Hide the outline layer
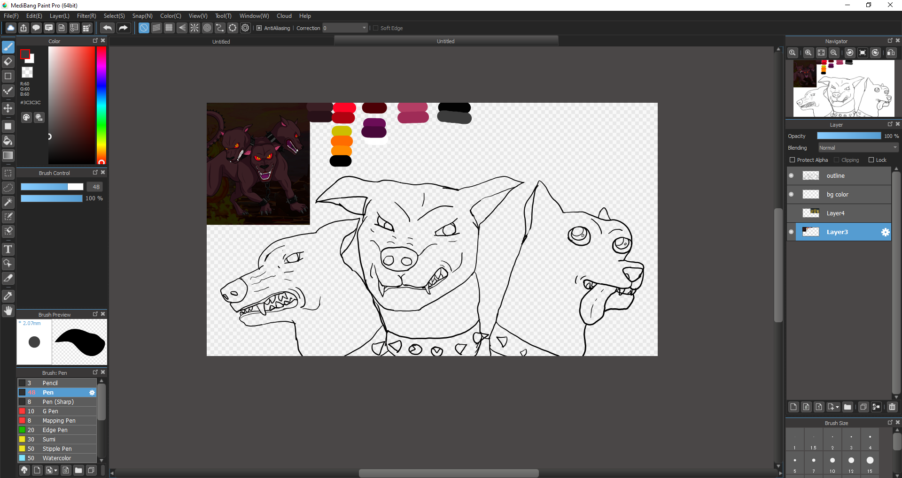Image resolution: width=902 pixels, height=478 pixels. point(791,176)
